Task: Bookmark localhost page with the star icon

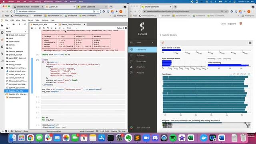Action: pos(98,12)
